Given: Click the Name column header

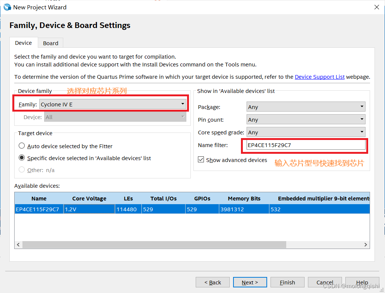Looking at the screenshot, I should 39,199.
